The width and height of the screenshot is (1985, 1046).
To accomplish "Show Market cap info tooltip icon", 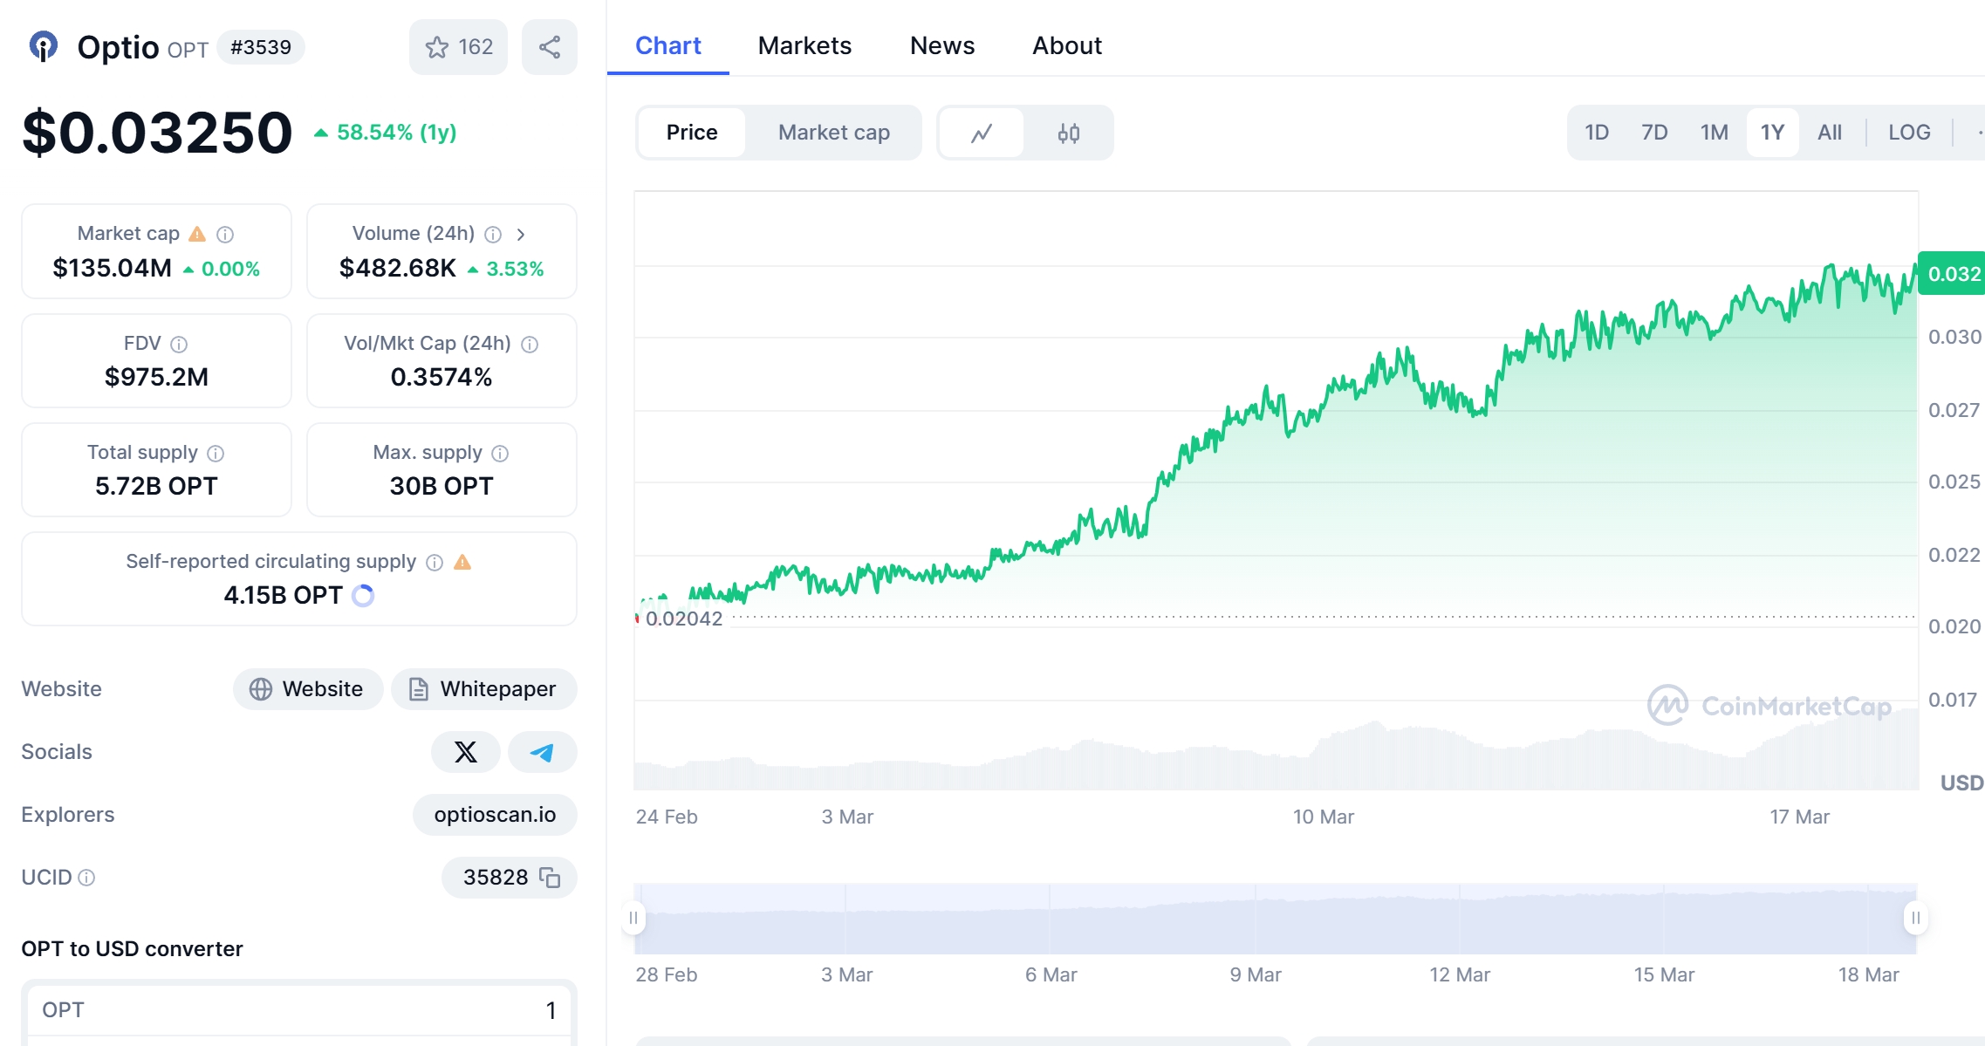I will point(225,234).
